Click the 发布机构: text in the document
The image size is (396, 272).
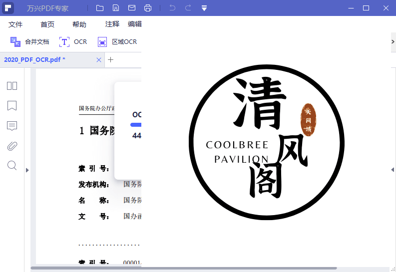click(x=94, y=185)
